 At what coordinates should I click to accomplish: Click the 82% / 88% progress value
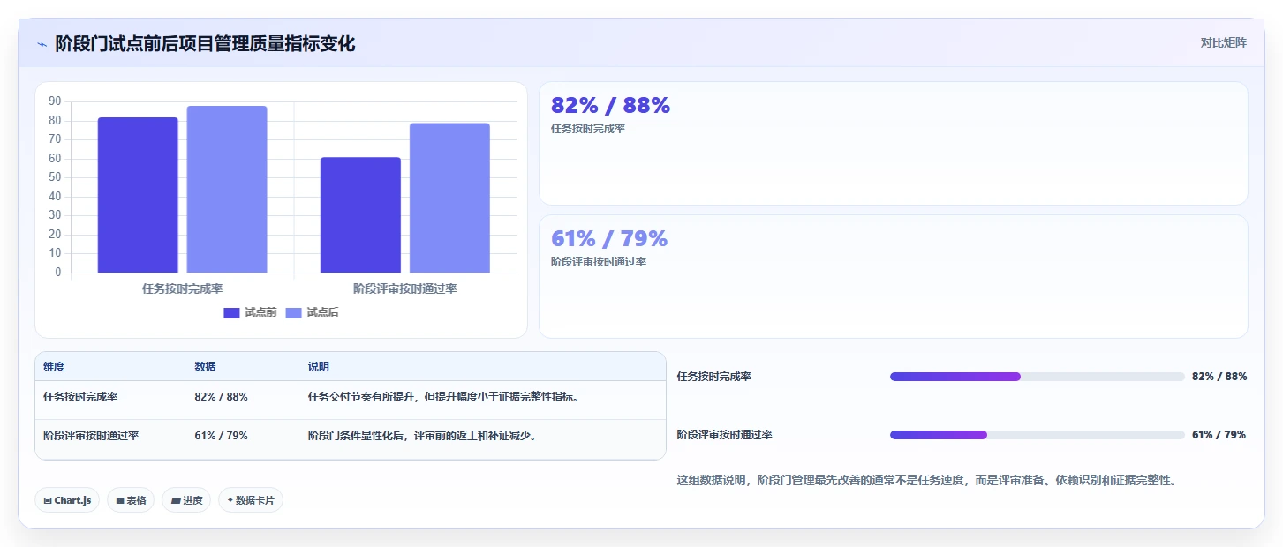coord(1219,377)
